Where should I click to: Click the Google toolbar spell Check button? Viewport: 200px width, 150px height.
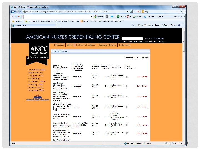pyautogui.click(x=138, y=17)
